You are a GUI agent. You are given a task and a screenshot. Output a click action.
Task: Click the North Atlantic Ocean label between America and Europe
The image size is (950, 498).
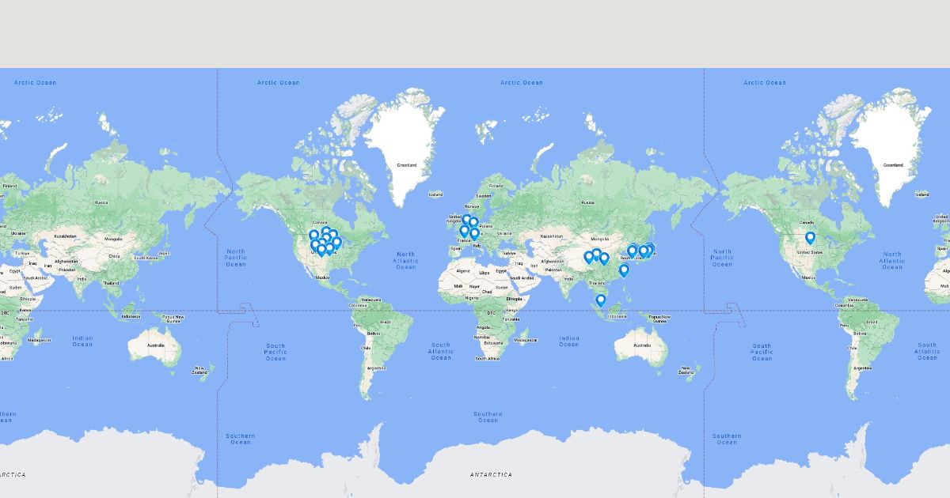(x=405, y=261)
